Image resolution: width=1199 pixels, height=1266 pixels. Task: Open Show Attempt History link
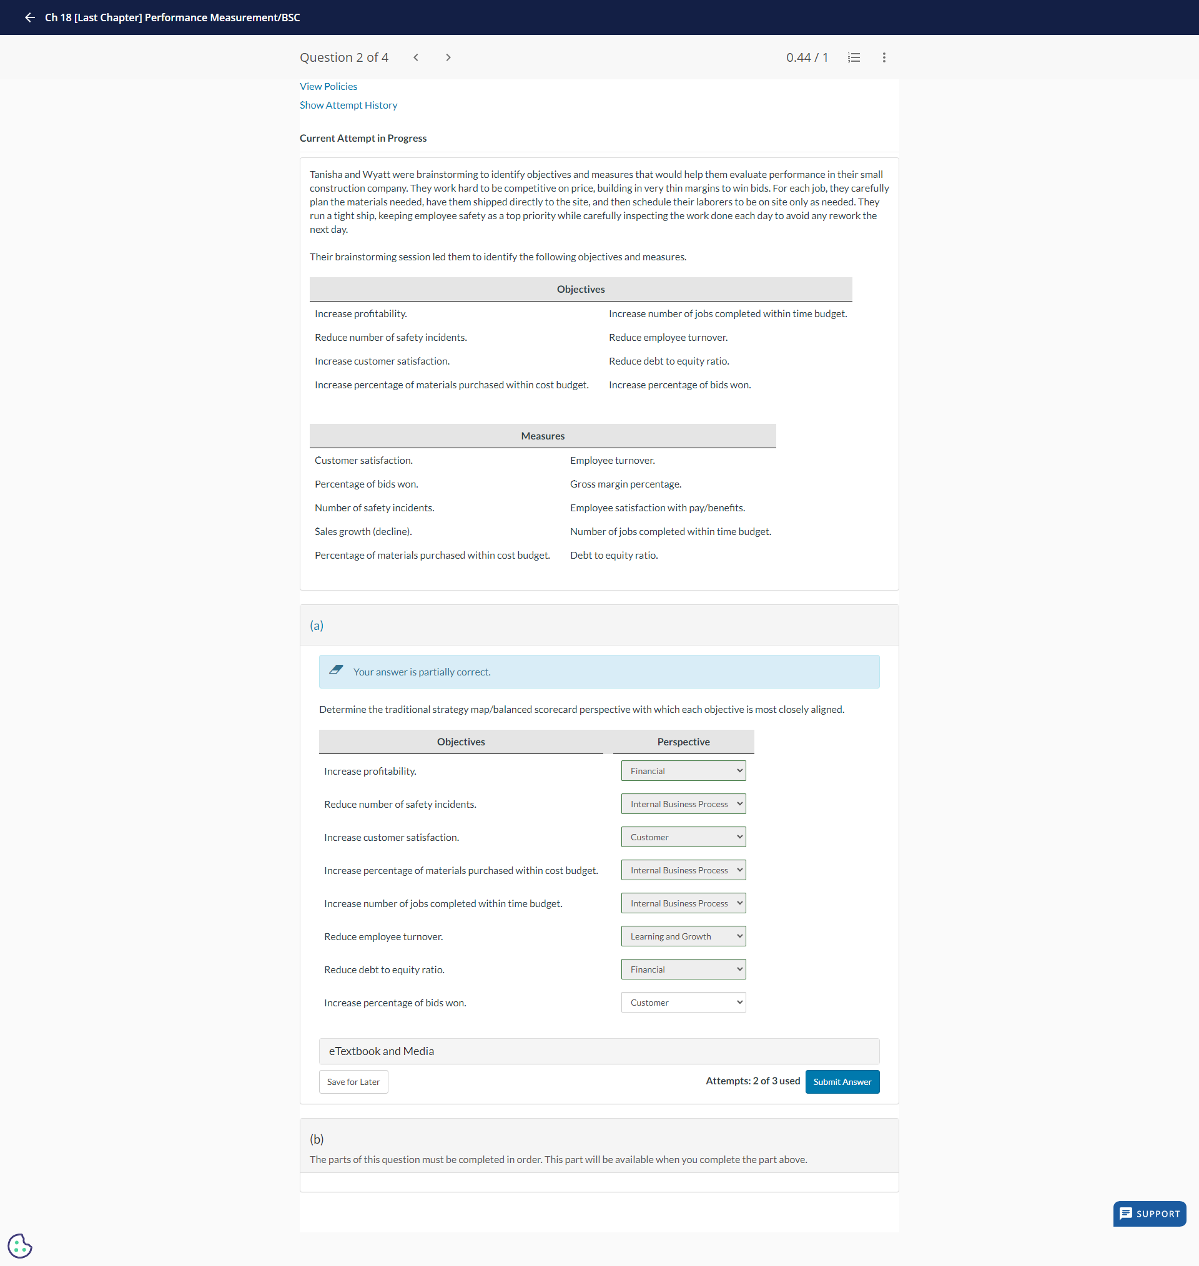[x=348, y=105]
